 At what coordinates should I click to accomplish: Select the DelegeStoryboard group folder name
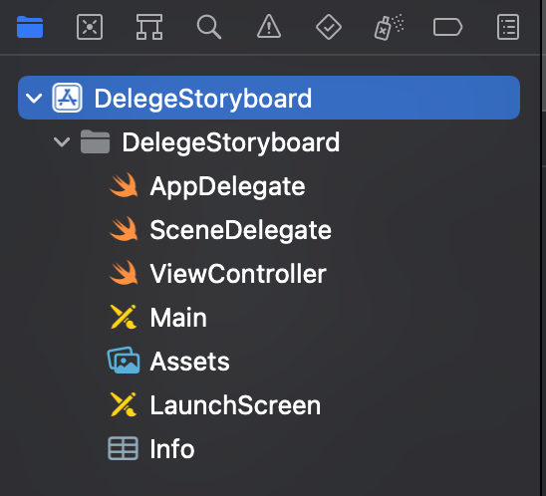(x=230, y=142)
